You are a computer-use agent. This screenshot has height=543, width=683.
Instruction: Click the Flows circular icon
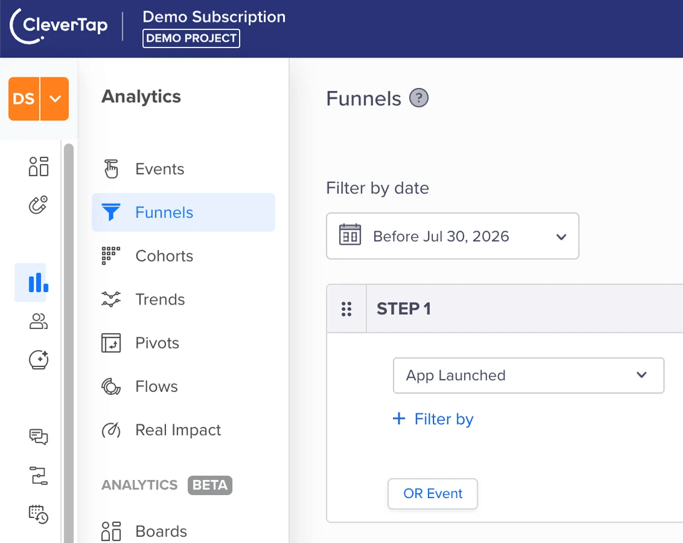[110, 386]
